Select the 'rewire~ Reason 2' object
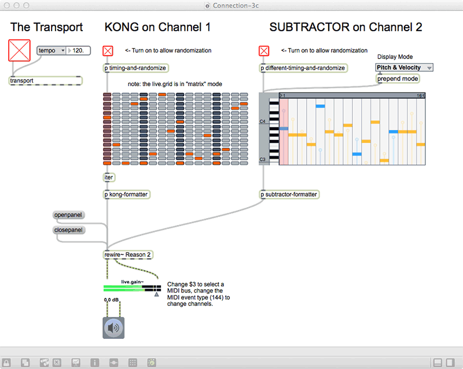The width and height of the screenshot is (463, 369). click(x=128, y=254)
